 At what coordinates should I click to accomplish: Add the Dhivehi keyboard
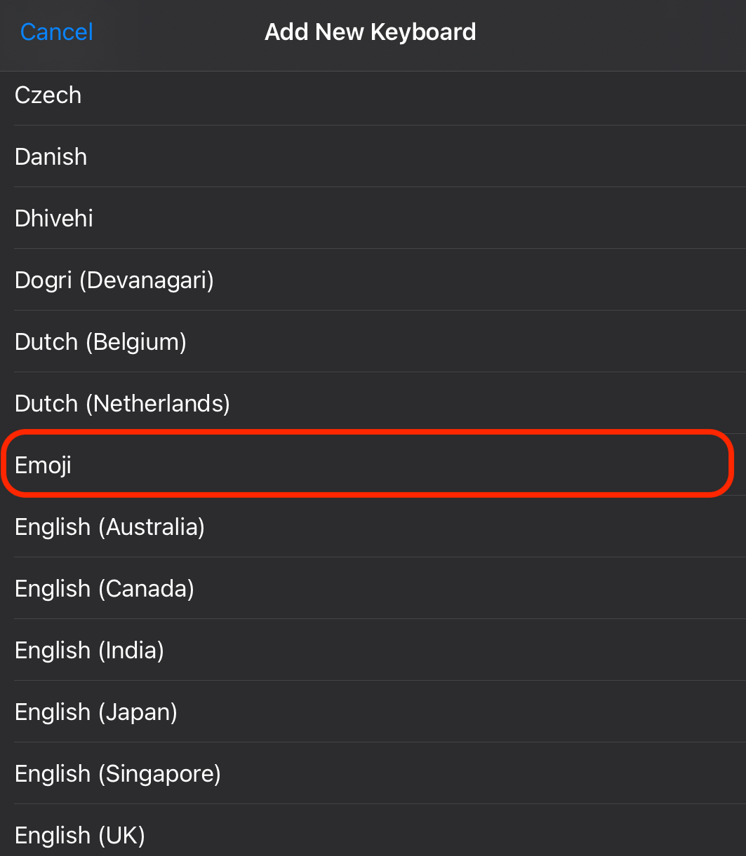54,219
